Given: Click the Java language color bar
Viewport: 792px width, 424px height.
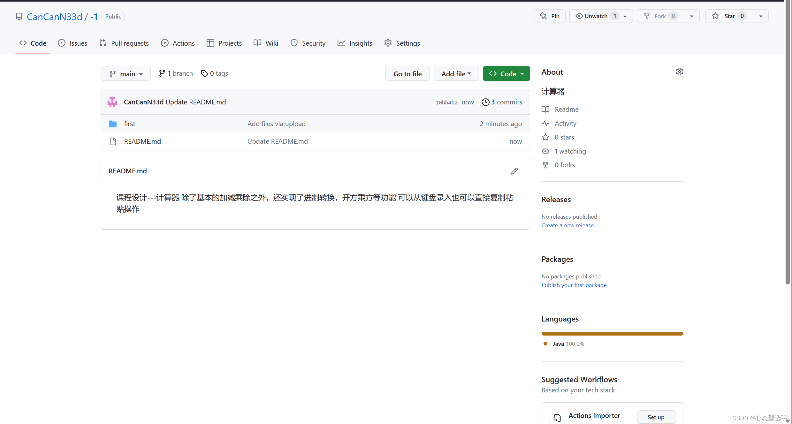Looking at the screenshot, I should [x=612, y=333].
